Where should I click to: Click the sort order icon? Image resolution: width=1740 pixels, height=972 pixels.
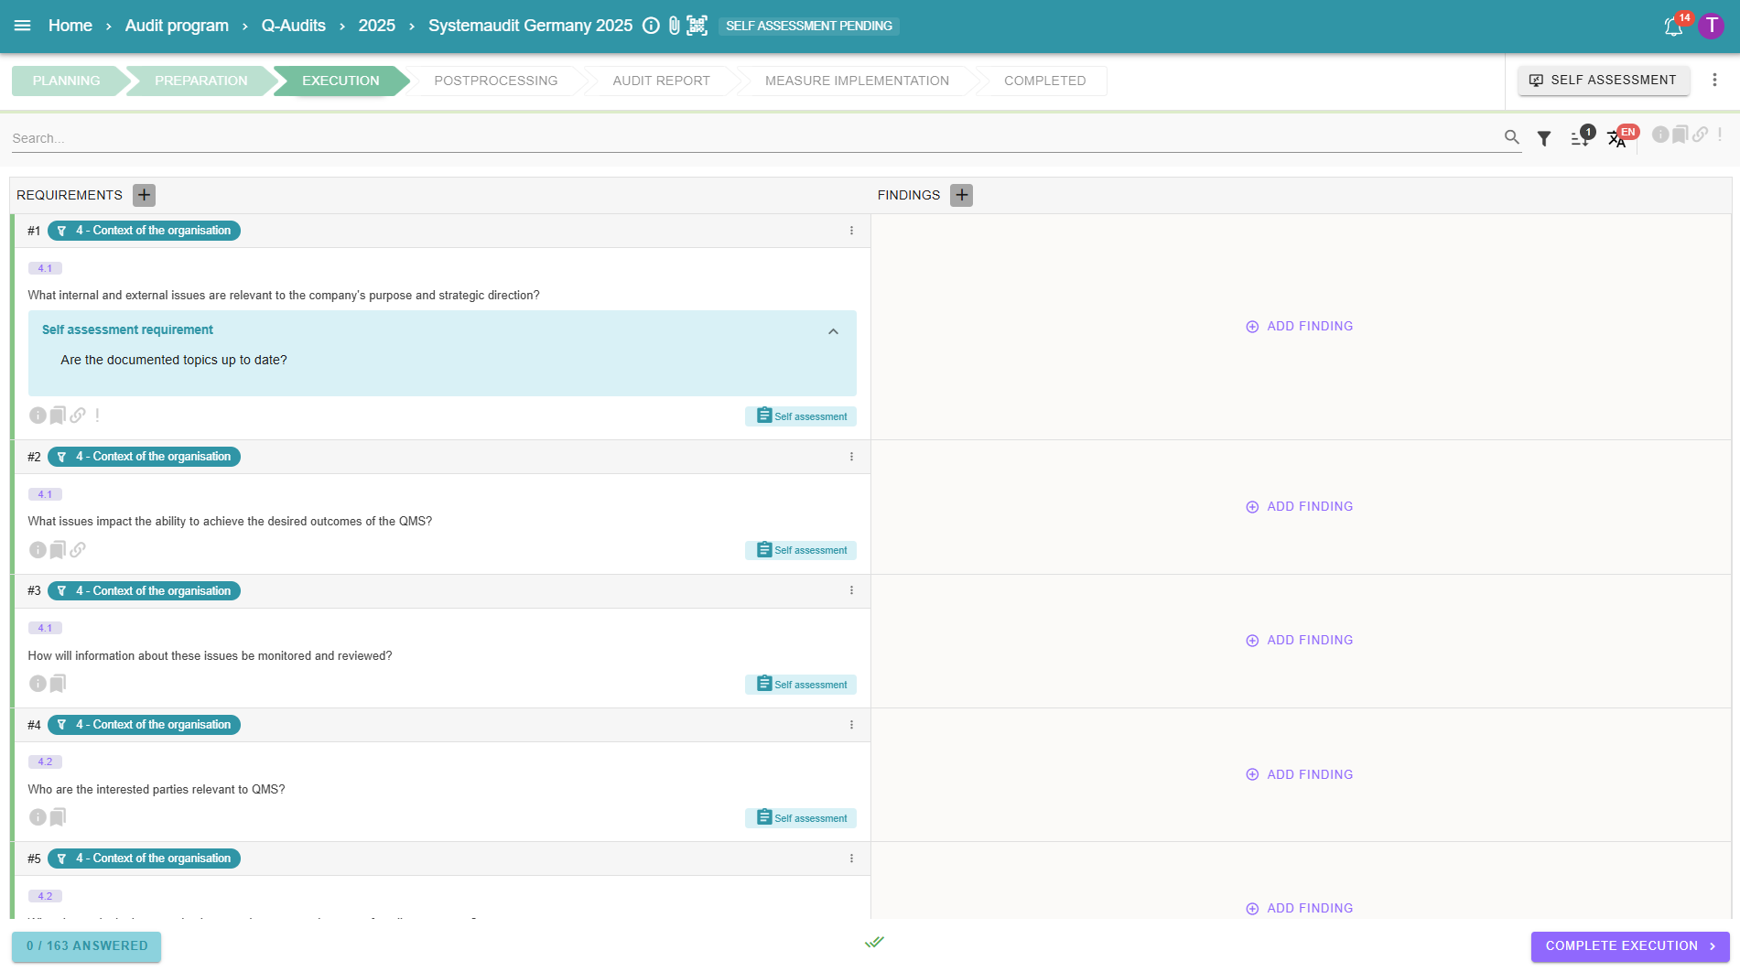click(x=1580, y=138)
